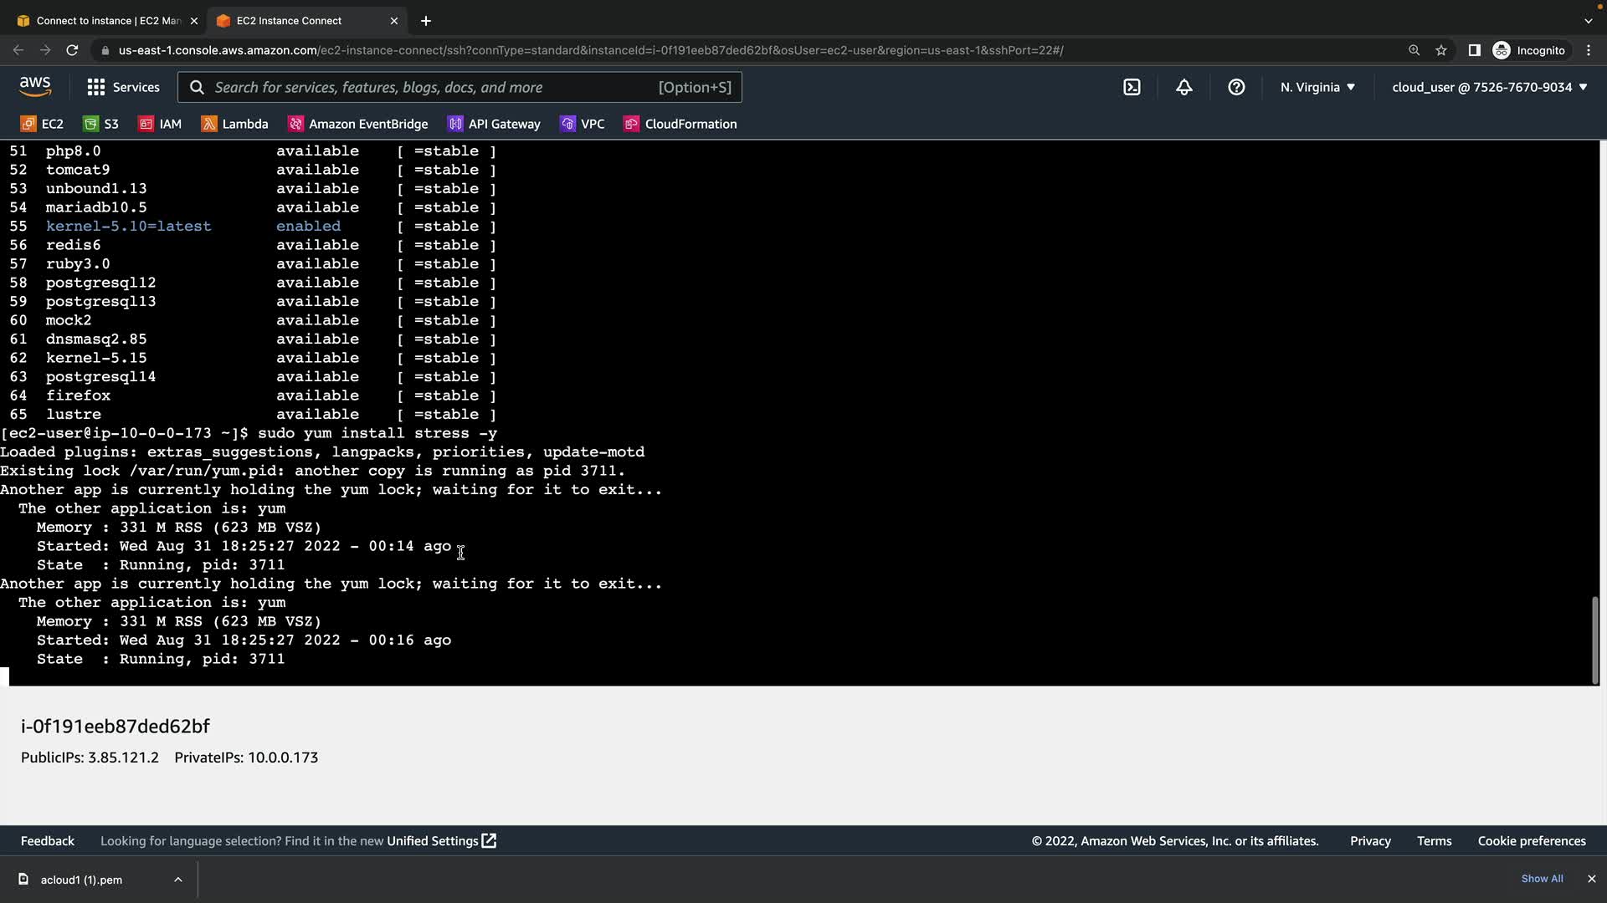Switch to Connect to instance EC2 tab
This screenshot has width=1607, height=903.
pyautogui.click(x=100, y=20)
